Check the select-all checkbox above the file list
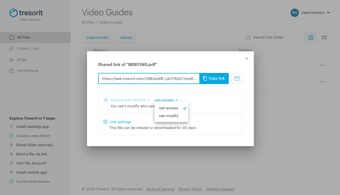This screenshot has height=195, width=340. click(88, 50)
